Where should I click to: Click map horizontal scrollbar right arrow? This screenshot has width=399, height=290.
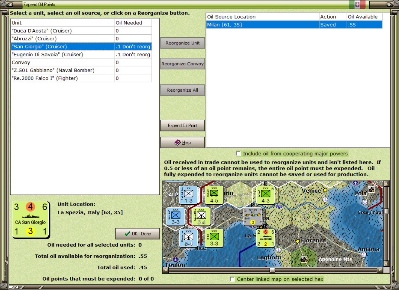(x=380, y=270)
